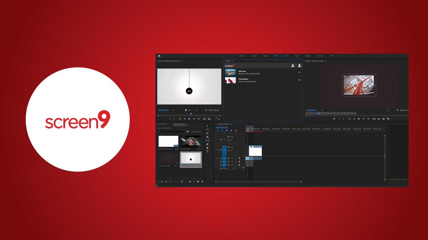Click Export Frame camera in Program monitor
This screenshot has width=428, height=240.
383,119
